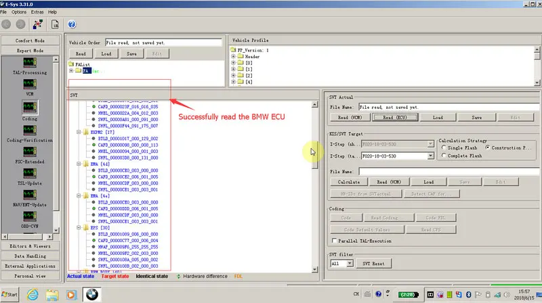Open the log file document icon
Screen dimensions: 542x303
click(x=55, y=24)
